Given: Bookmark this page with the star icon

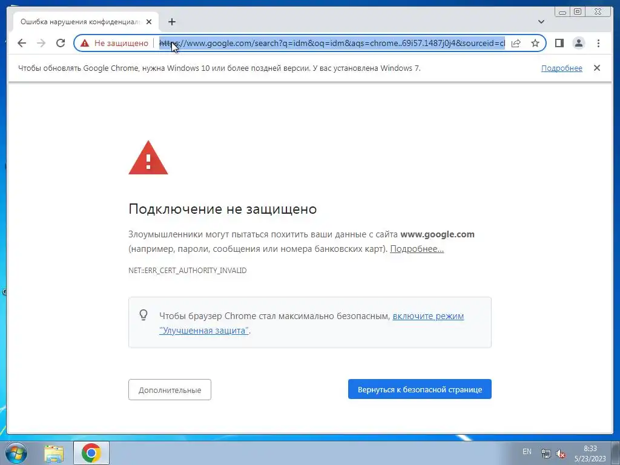Looking at the screenshot, I should (535, 43).
